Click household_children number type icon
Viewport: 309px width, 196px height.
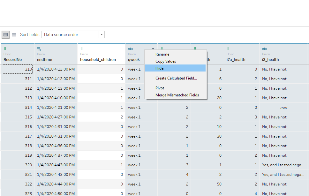tap(82, 49)
